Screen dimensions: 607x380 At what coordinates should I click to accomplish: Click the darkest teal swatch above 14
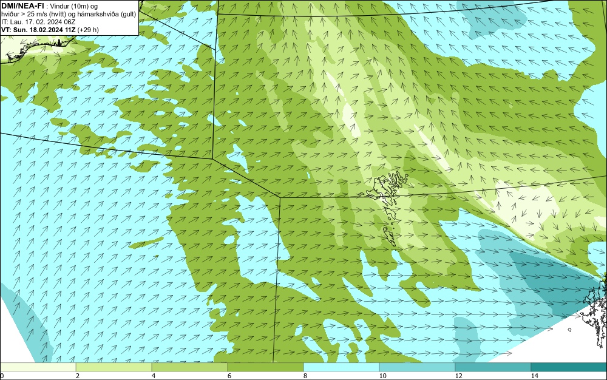569,367
